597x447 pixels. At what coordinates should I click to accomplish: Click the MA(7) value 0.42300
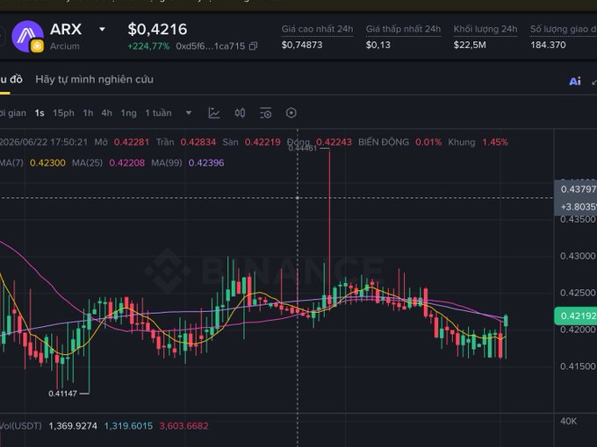tap(47, 163)
